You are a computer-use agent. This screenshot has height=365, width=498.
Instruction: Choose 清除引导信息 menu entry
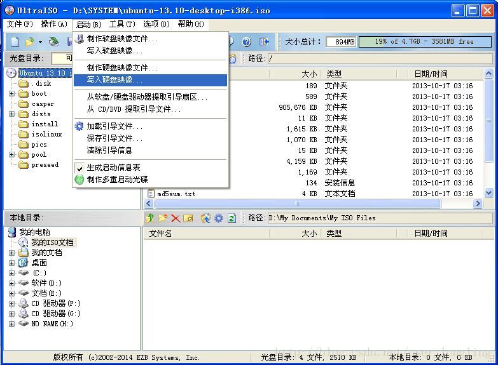(151, 150)
